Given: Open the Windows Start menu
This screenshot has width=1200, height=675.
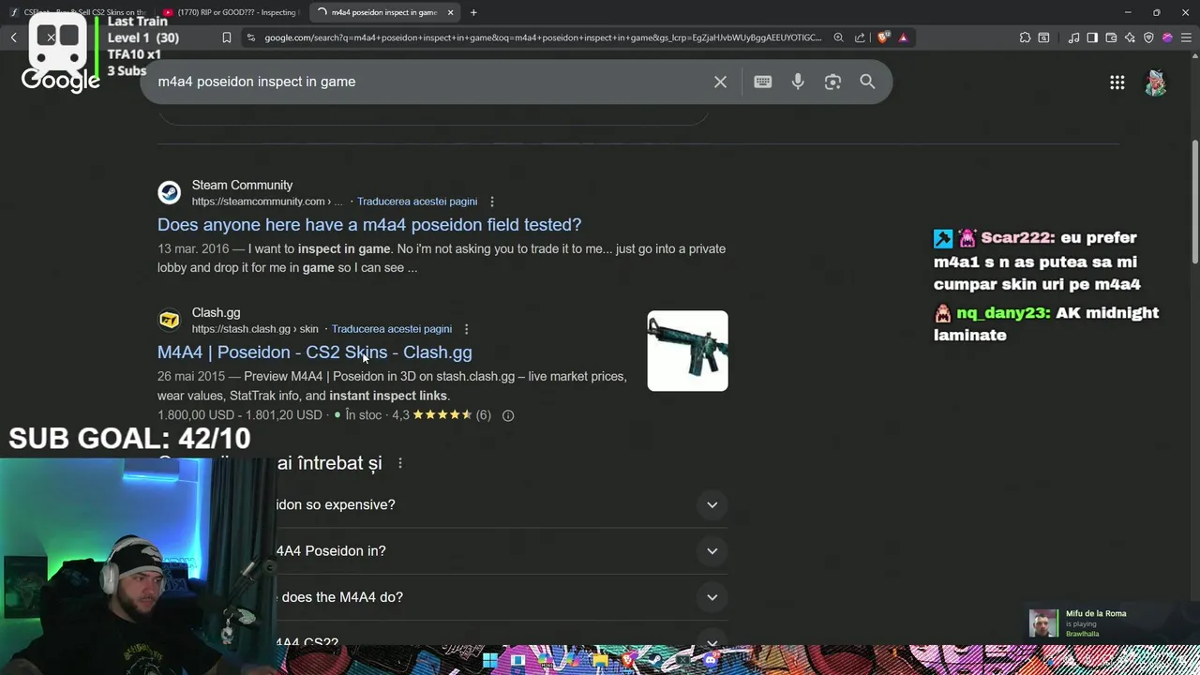Looking at the screenshot, I should (489, 661).
